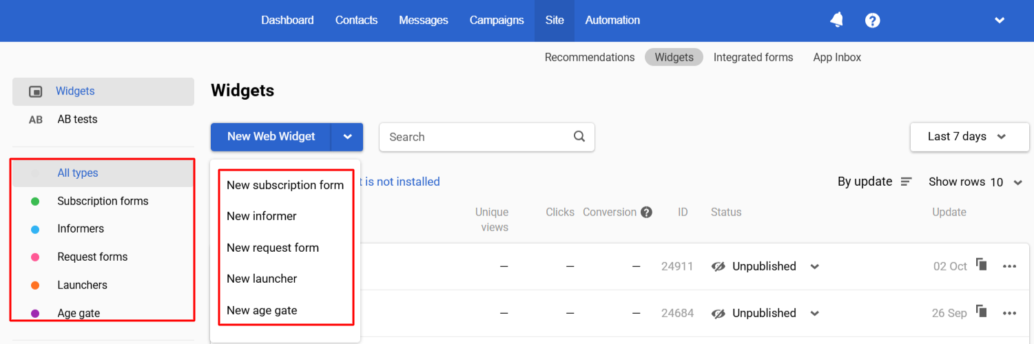Open the Last 7 days period dropdown
This screenshot has width=1034, height=344.
tap(970, 137)
